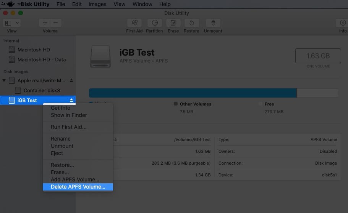Click the Unmount toolbar icon
The height and width of the screenshot is (213, 348).
point(213,22)
